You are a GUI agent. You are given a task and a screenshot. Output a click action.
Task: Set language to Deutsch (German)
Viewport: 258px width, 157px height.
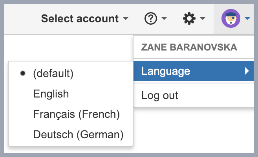click(x=79, y=135)
